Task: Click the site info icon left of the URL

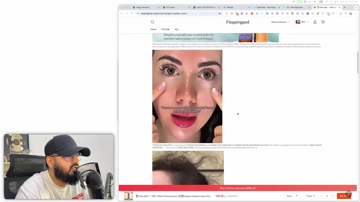Action: [138, 13]
